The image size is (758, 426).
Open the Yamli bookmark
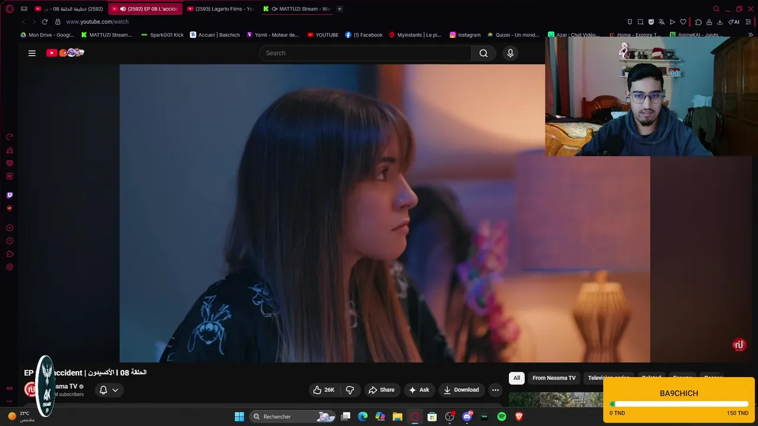(272, 35)
